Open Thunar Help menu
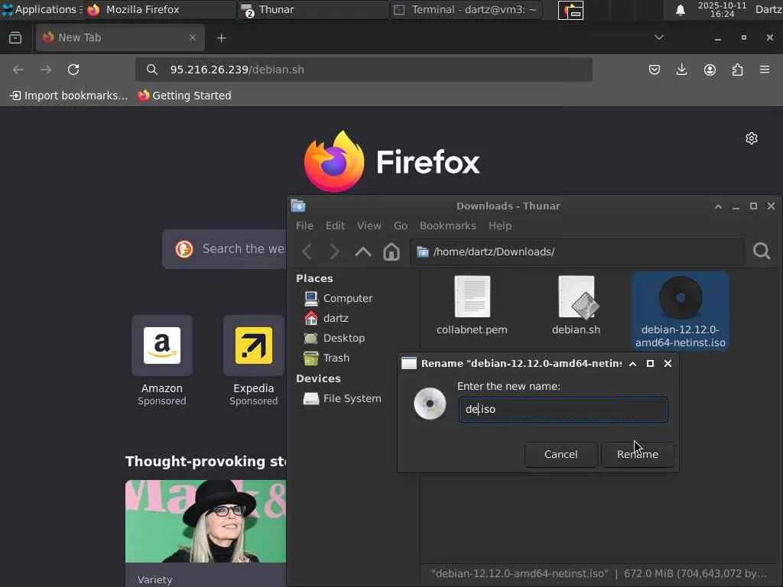Image resolution: width=783 pixels, height=587 pixels. coord(500,225)
